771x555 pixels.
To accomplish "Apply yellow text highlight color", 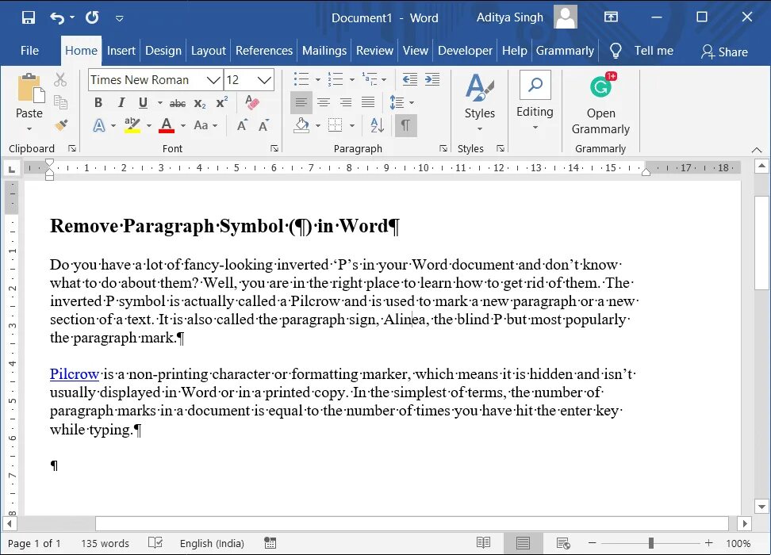I will (x=132, y=126).
